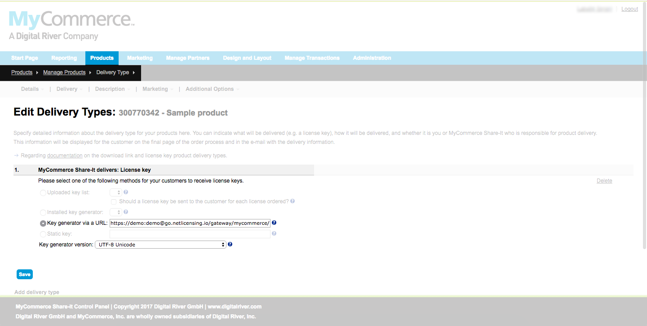Expand the Details submenu
The width and height of the screenshot is (647, 326).
pos(32,89)
